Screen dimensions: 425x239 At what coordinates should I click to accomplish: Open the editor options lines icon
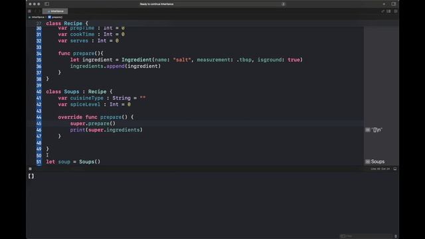[388, 11]
